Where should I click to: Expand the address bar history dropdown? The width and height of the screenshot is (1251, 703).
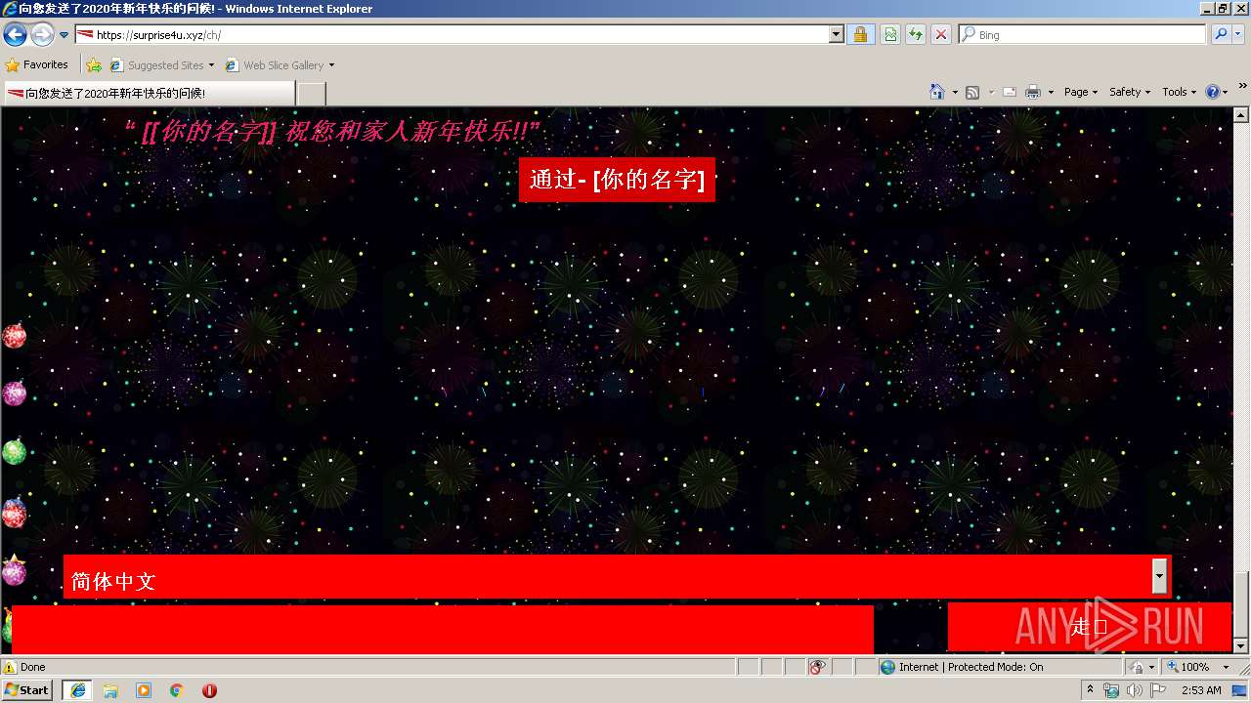pyautogui.click(x=836, y=35)
